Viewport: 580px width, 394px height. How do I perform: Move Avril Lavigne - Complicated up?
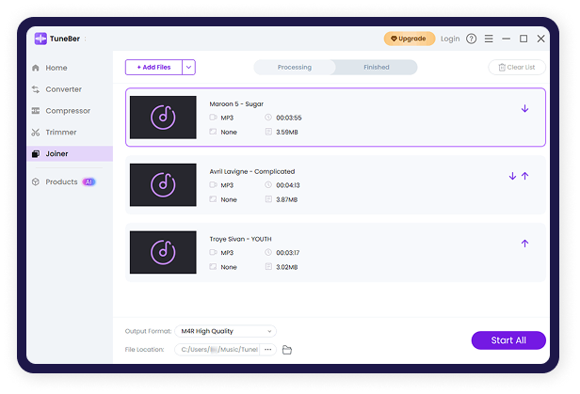pos(524,176)
